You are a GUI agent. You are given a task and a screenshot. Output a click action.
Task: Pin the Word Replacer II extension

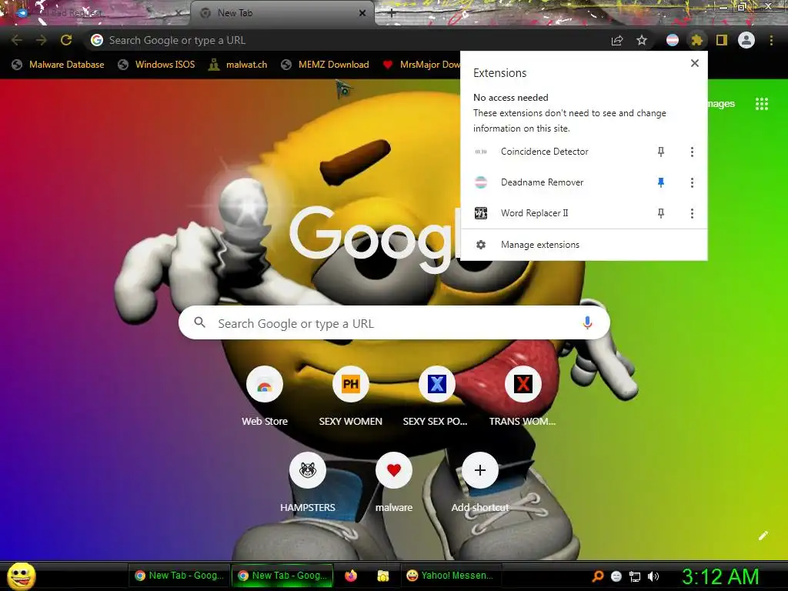click(661, 214)
